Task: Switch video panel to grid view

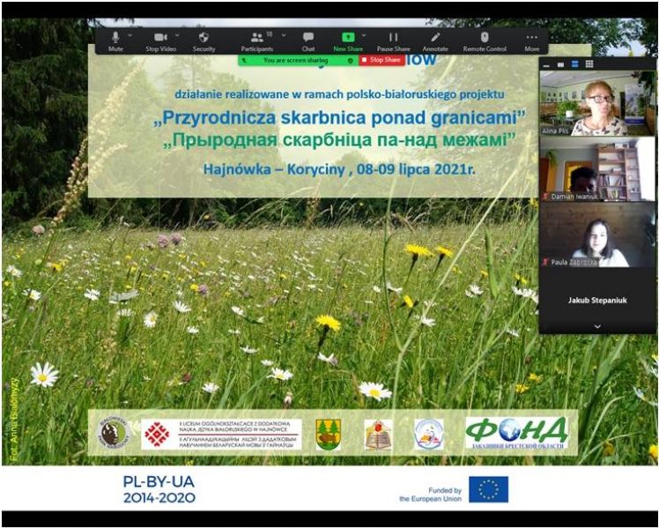Action: click(x=589, y=63)
